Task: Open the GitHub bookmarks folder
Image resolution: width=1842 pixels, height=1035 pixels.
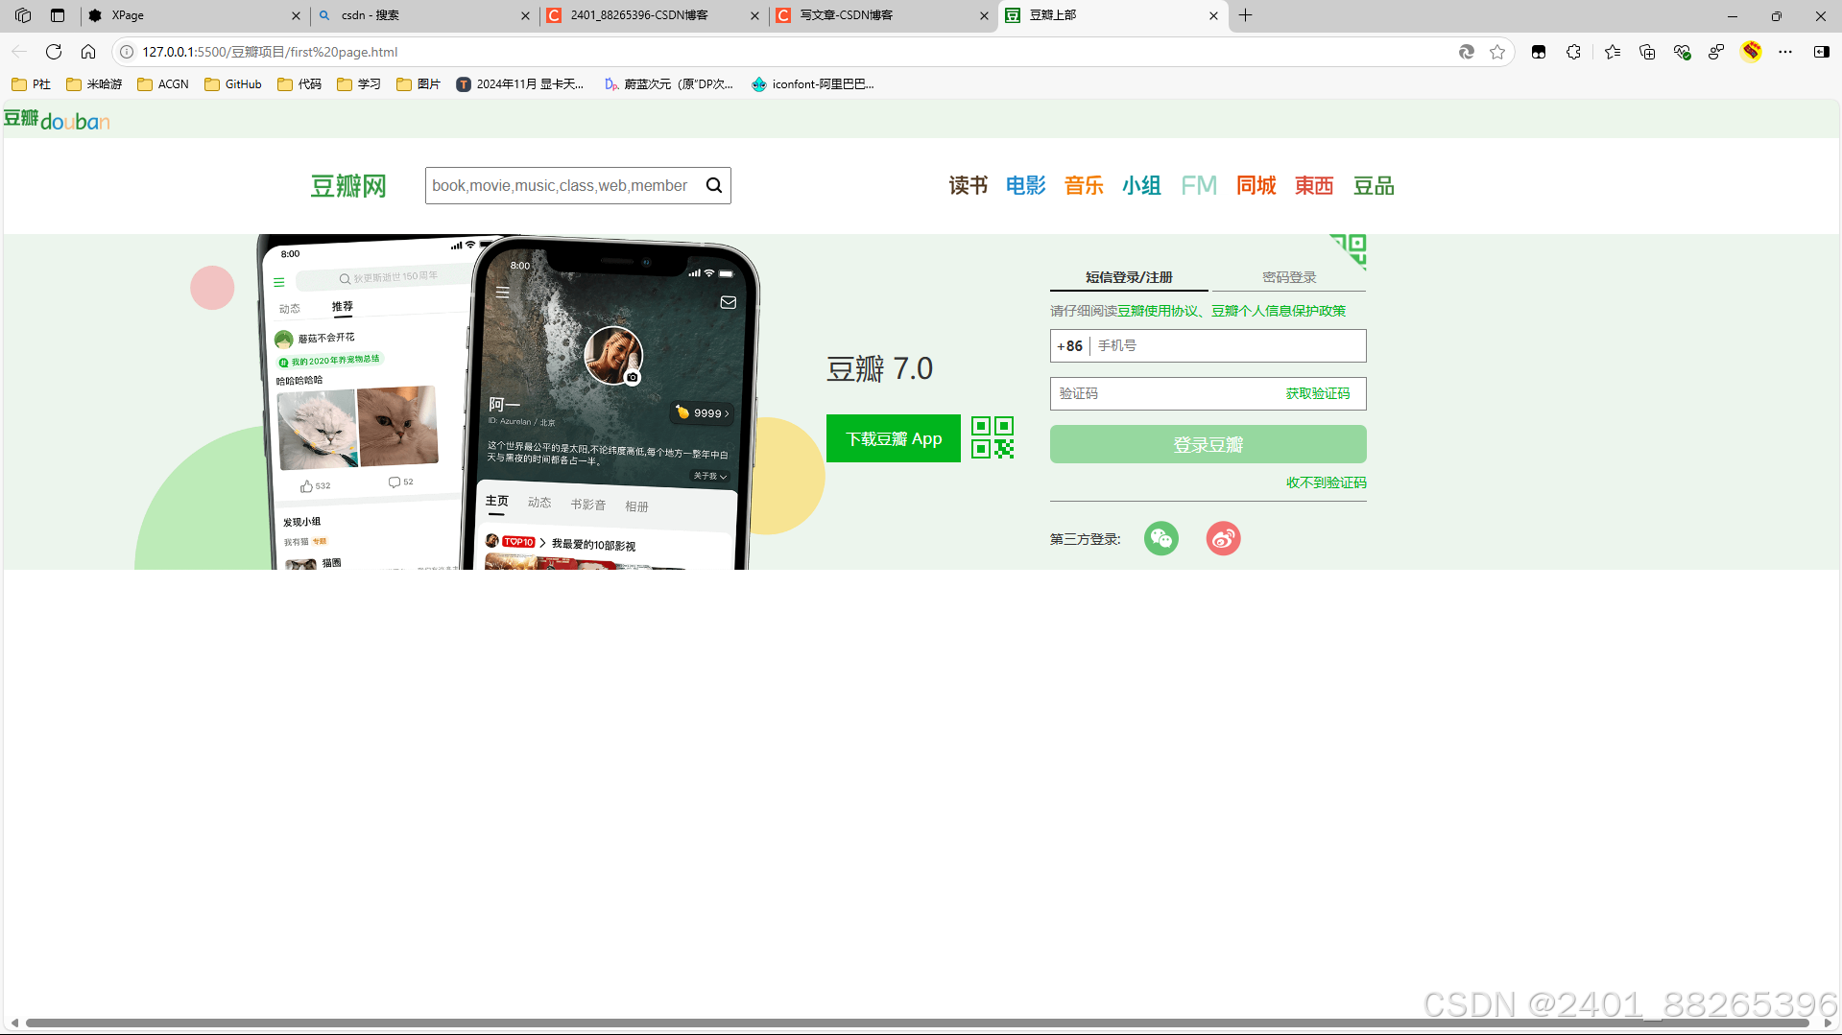Action: 233,84
